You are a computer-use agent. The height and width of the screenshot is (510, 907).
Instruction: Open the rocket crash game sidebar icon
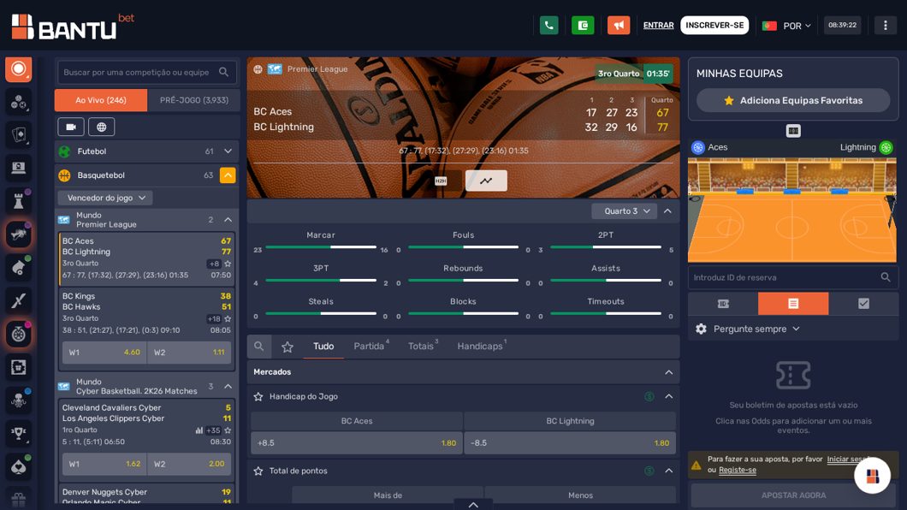pos(19,300)
